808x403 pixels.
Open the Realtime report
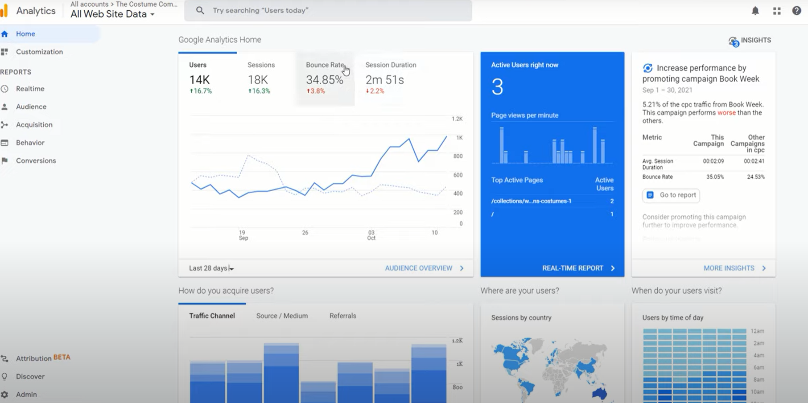[x=30, y=88]
